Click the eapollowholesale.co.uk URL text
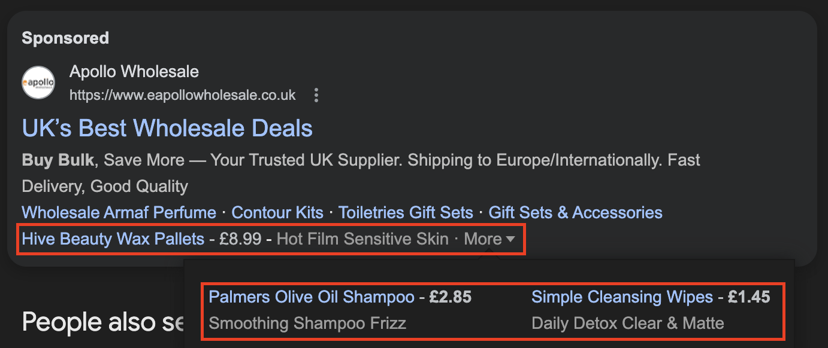The width and height of the screenshot is (828, 348). tap(183, 95)
